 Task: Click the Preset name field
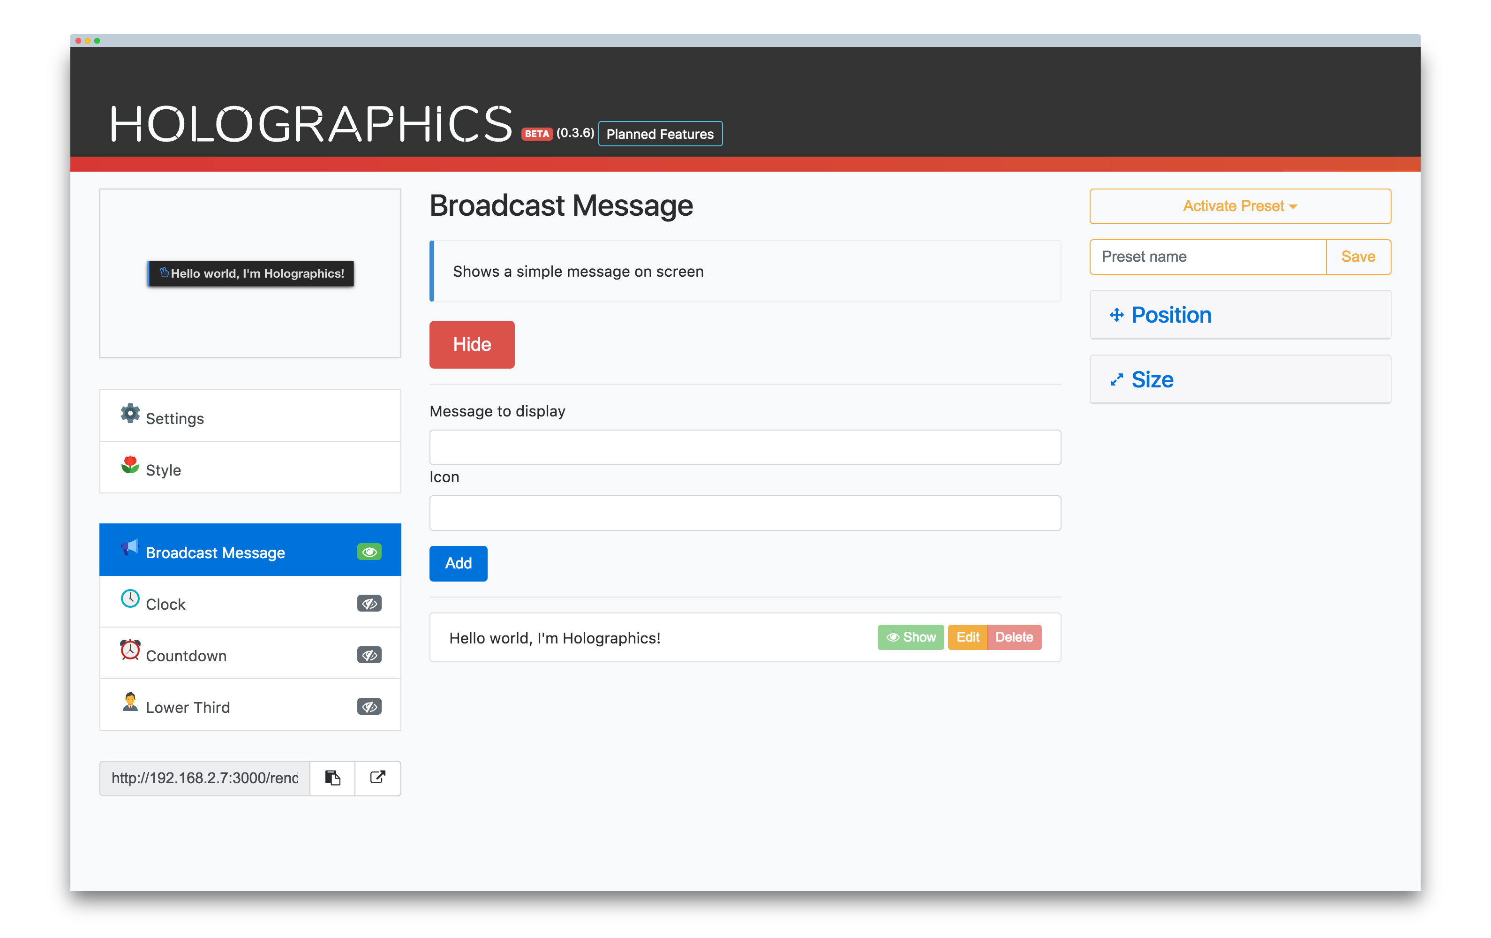[x=1208, y=257]
